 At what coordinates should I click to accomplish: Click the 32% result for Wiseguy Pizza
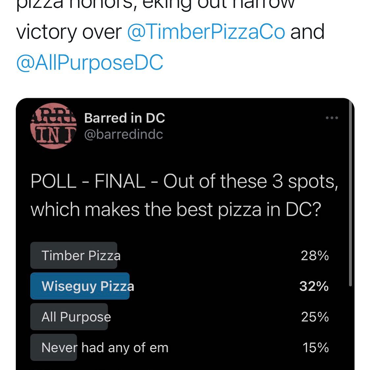coord(314,286)
